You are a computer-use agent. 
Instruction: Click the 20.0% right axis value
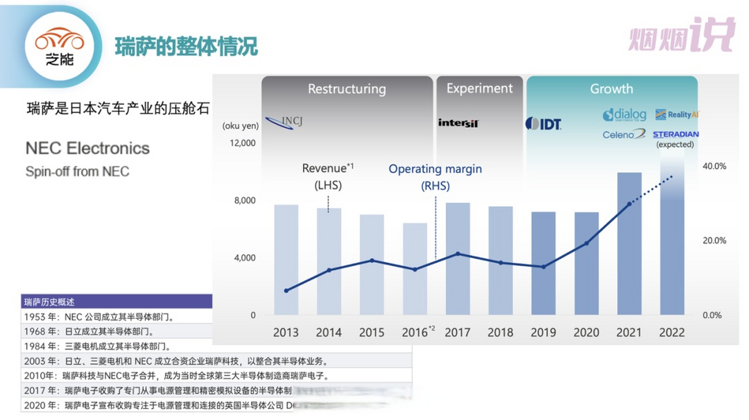click(x=714, y=241)
